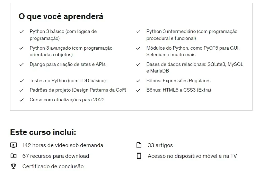Click the text Testes no Python (com TDD básico)
The width and height of the screenshot is (264, 171).
point(68,80)
